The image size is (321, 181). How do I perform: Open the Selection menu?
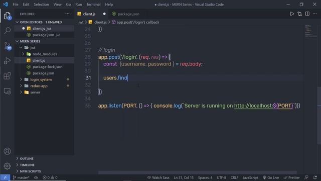[x=41, y=5]
